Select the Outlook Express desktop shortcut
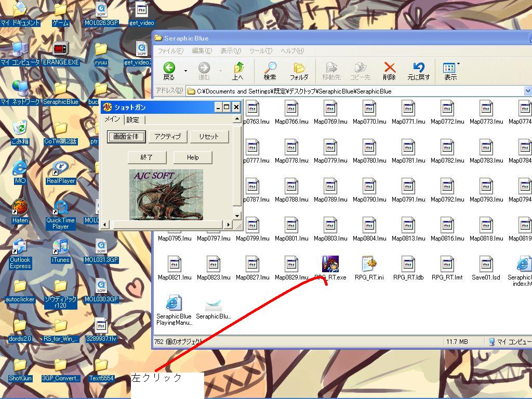Image resolution: width=532 pixels, height=399 pixels. point(20,247)
